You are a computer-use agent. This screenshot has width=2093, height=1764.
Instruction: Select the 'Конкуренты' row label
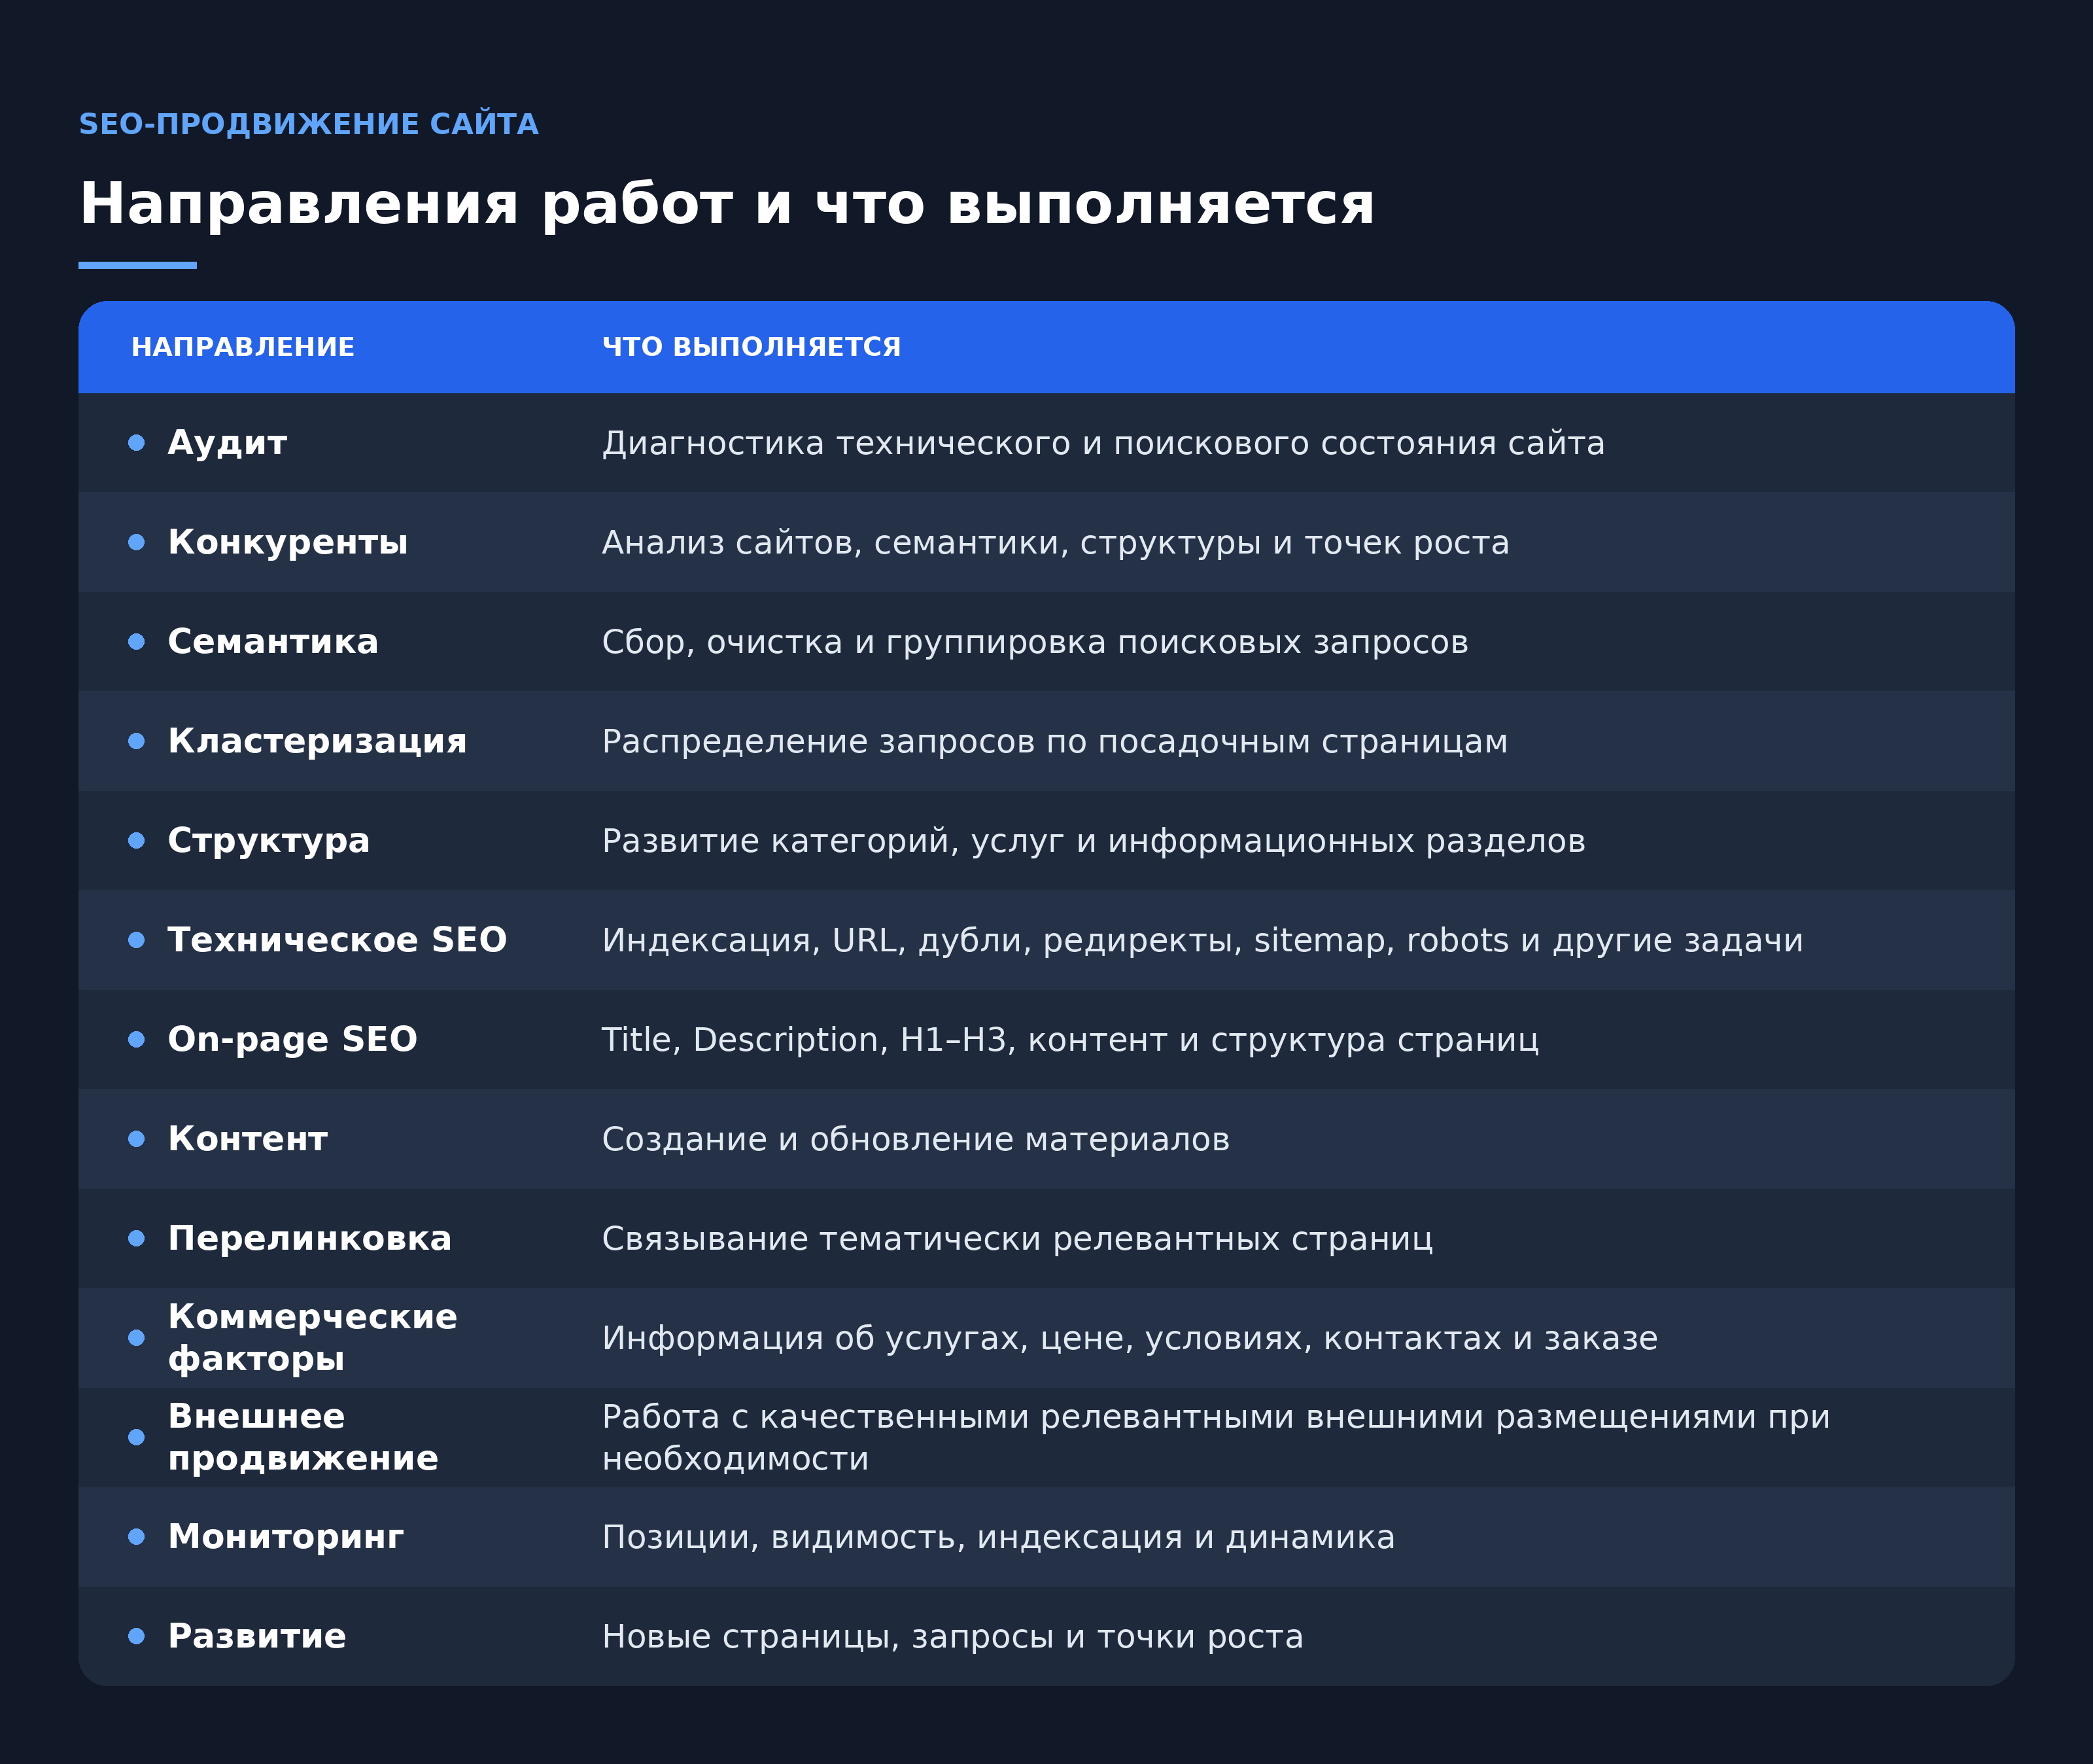click(x=288, y=542)
